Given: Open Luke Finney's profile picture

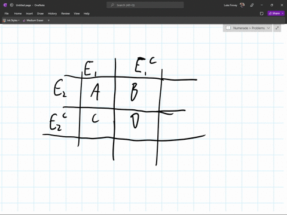Looking at the screenshot, I should click(242, 5).
